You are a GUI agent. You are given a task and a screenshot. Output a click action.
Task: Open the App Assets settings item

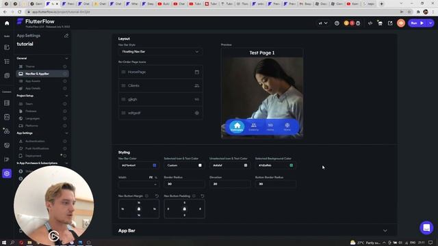[42, 81]
